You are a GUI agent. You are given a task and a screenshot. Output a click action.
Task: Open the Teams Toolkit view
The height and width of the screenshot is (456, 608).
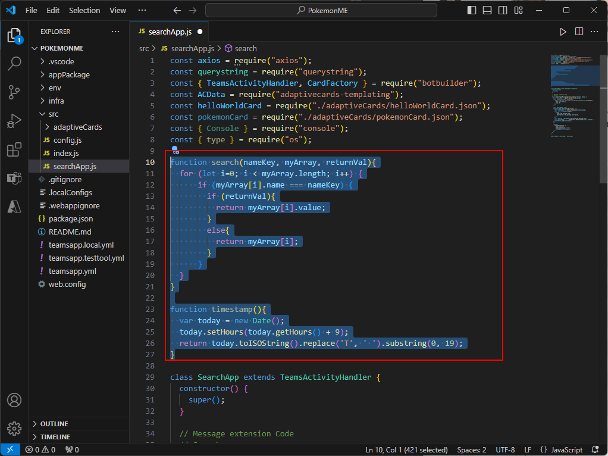(14, 178)
